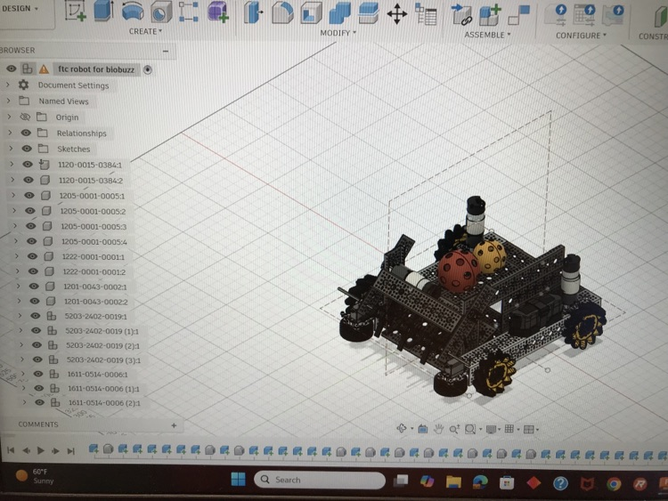Open the ASSEMBLE menu
Image resolution: width=668 pixels, height=501 pixels.
coord(487,35)
